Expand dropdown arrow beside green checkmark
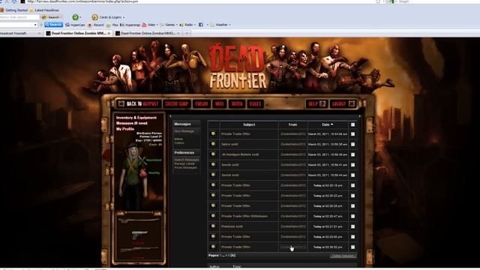Image resolution: width=480 pixels, height=270 pixels. tap(80, 17)
